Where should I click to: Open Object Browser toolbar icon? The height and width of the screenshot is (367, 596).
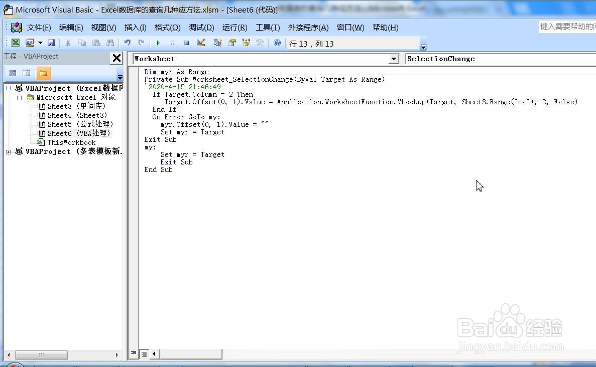(x=246, y=43)
